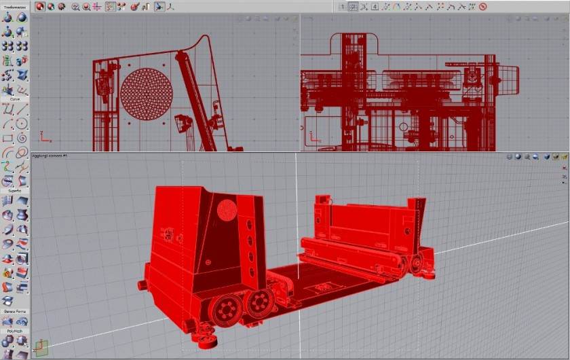570x360 pixels.
Task: Click the Aggiungi camera #1 viewport label
Action: (47, 156)
